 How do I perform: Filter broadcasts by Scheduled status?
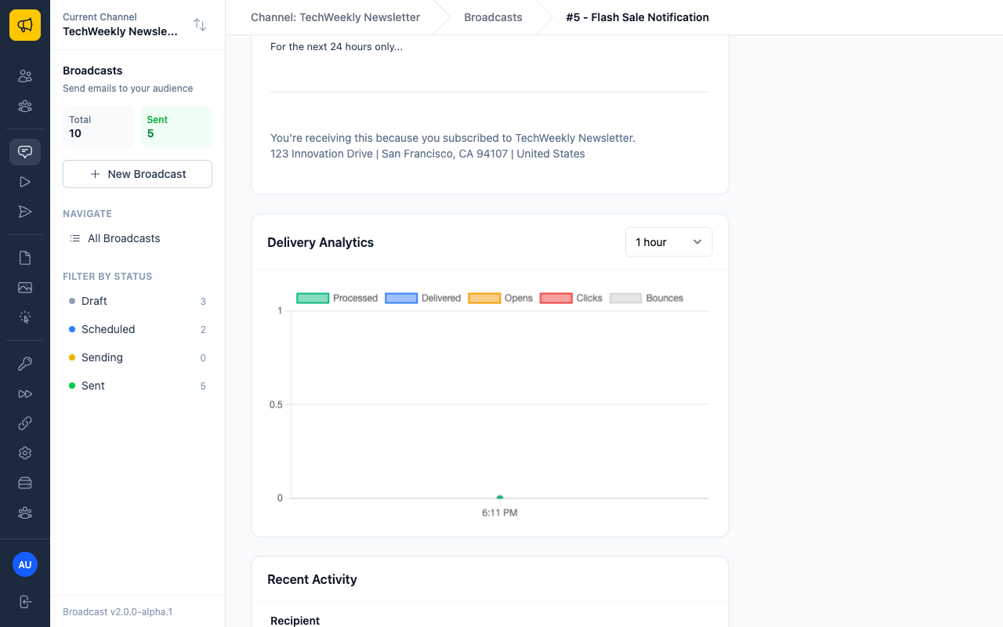tap(137, 329)
